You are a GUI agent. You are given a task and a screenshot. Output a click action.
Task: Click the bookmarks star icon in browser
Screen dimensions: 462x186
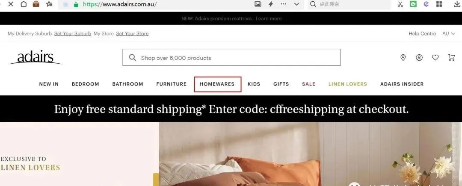(x=49, y=4)
